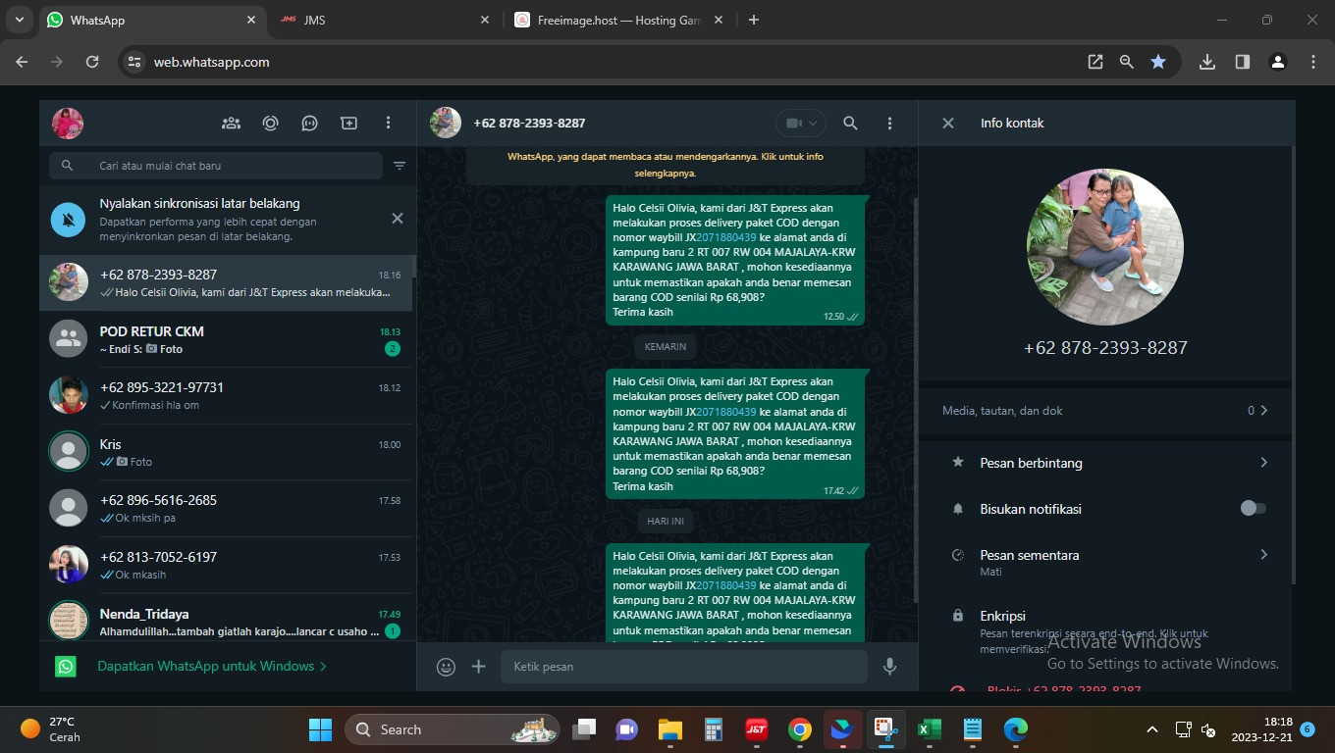Viewport: 1335px width, 753px height.
Task: Toggle Chrome side panel
Action: pyautogui.click(x=1243, y=62)
